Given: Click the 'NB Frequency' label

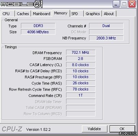Looking at the screenshot, I should (x=74, y=38).
